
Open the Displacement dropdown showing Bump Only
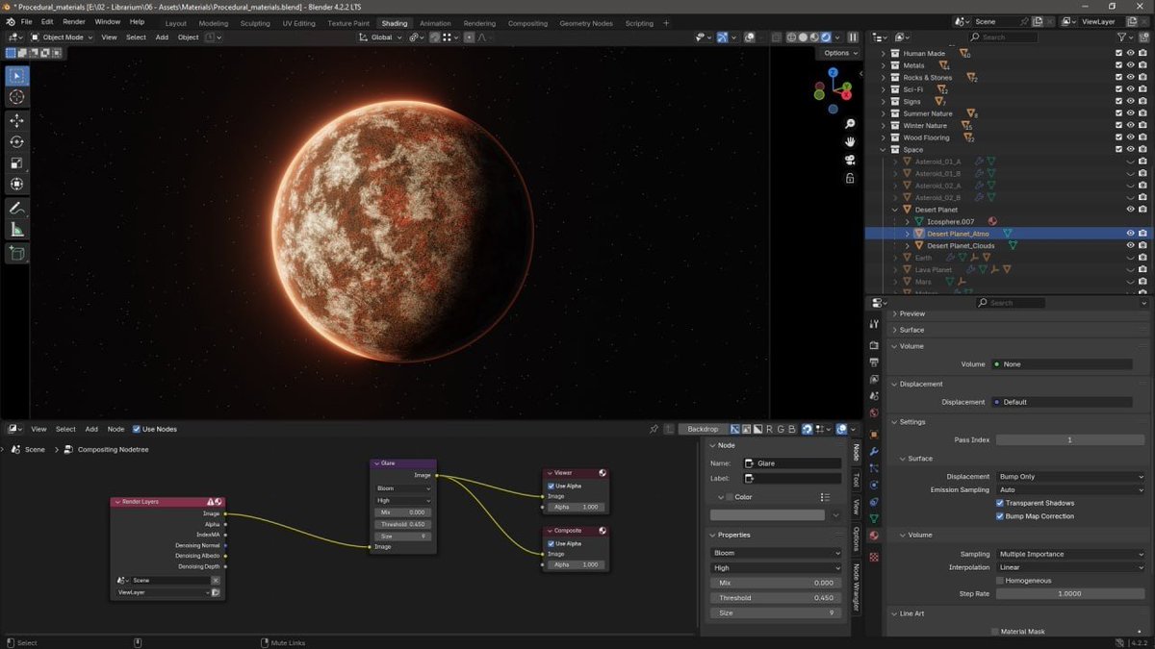1071,476
